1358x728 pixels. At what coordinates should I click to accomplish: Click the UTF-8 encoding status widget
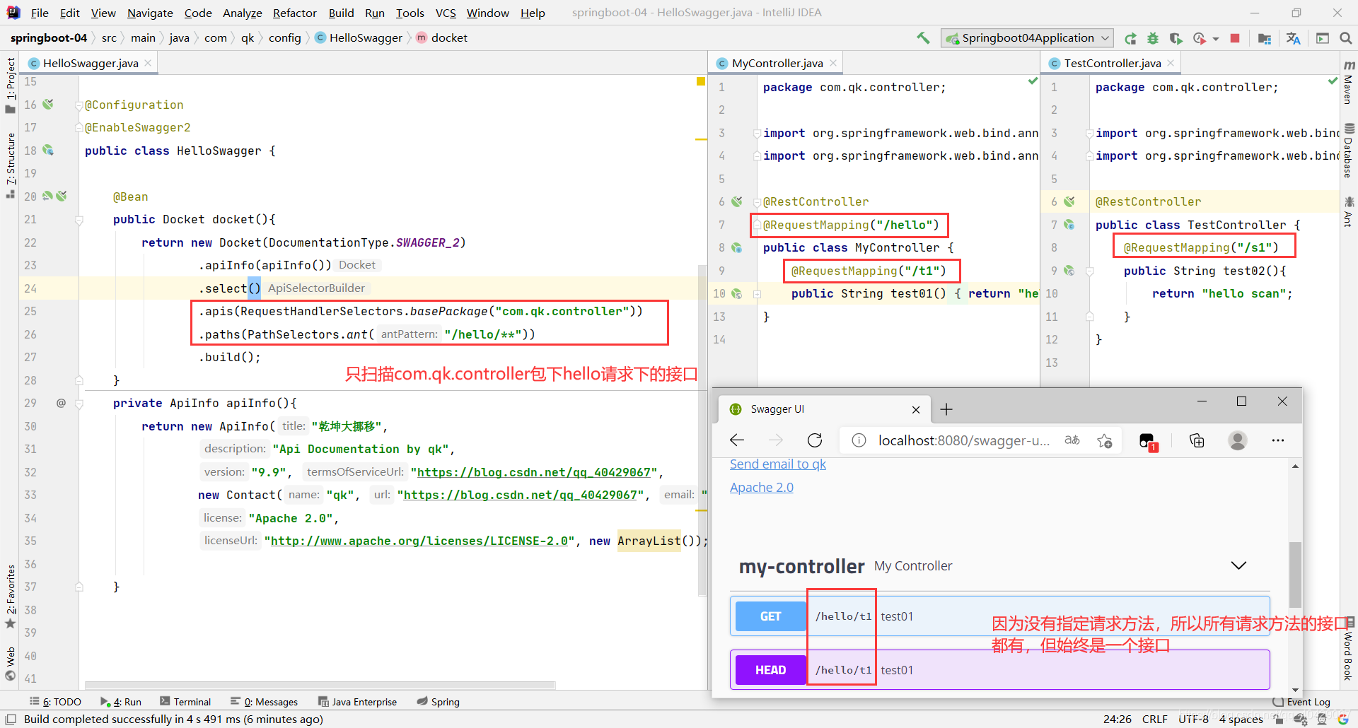click(x=1193, y=719)
